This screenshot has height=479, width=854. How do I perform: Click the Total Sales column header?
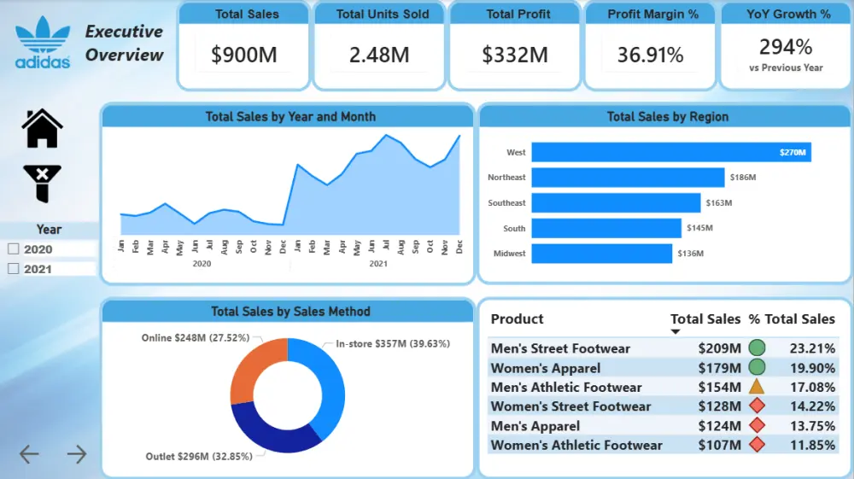click(705, 319)
